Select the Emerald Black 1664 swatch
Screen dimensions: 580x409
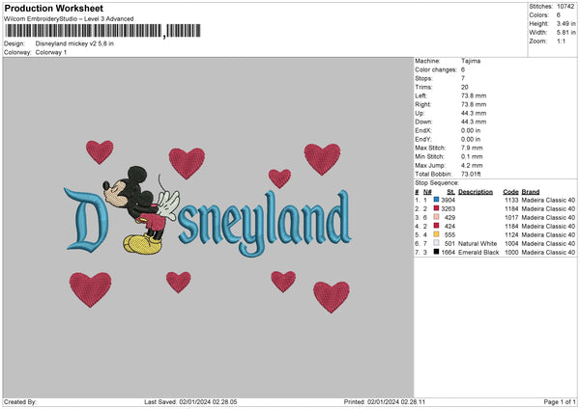(x=437, y=252)
